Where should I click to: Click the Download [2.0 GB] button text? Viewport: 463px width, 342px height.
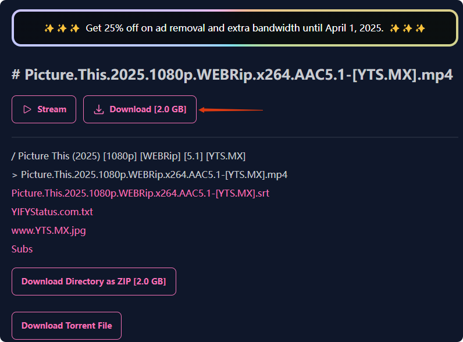tap(148, 109)
